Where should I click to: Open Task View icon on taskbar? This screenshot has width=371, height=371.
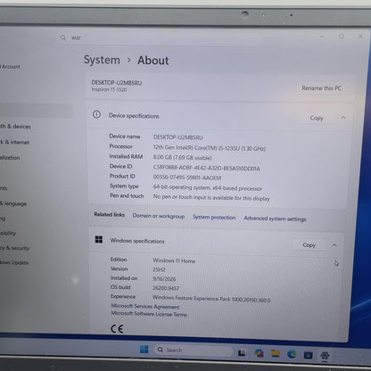pos(242,352)
